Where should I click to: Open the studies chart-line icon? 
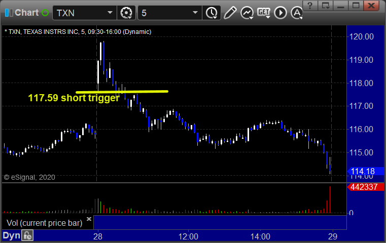pyautogui.click(x=247, y=13)
